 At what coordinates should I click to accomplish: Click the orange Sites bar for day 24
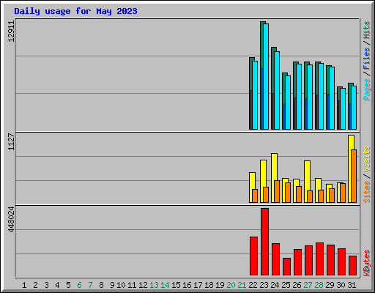277,191
